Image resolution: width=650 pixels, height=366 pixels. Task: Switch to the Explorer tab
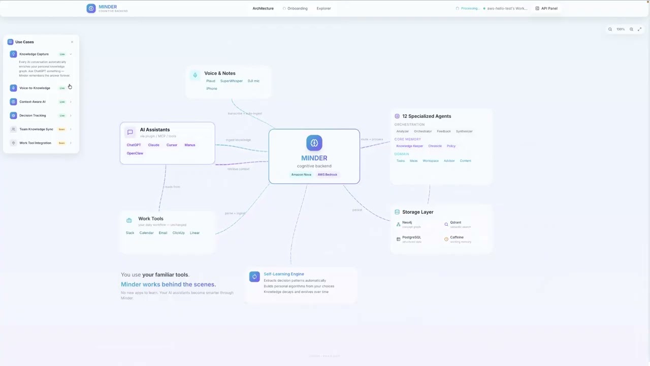323,8
